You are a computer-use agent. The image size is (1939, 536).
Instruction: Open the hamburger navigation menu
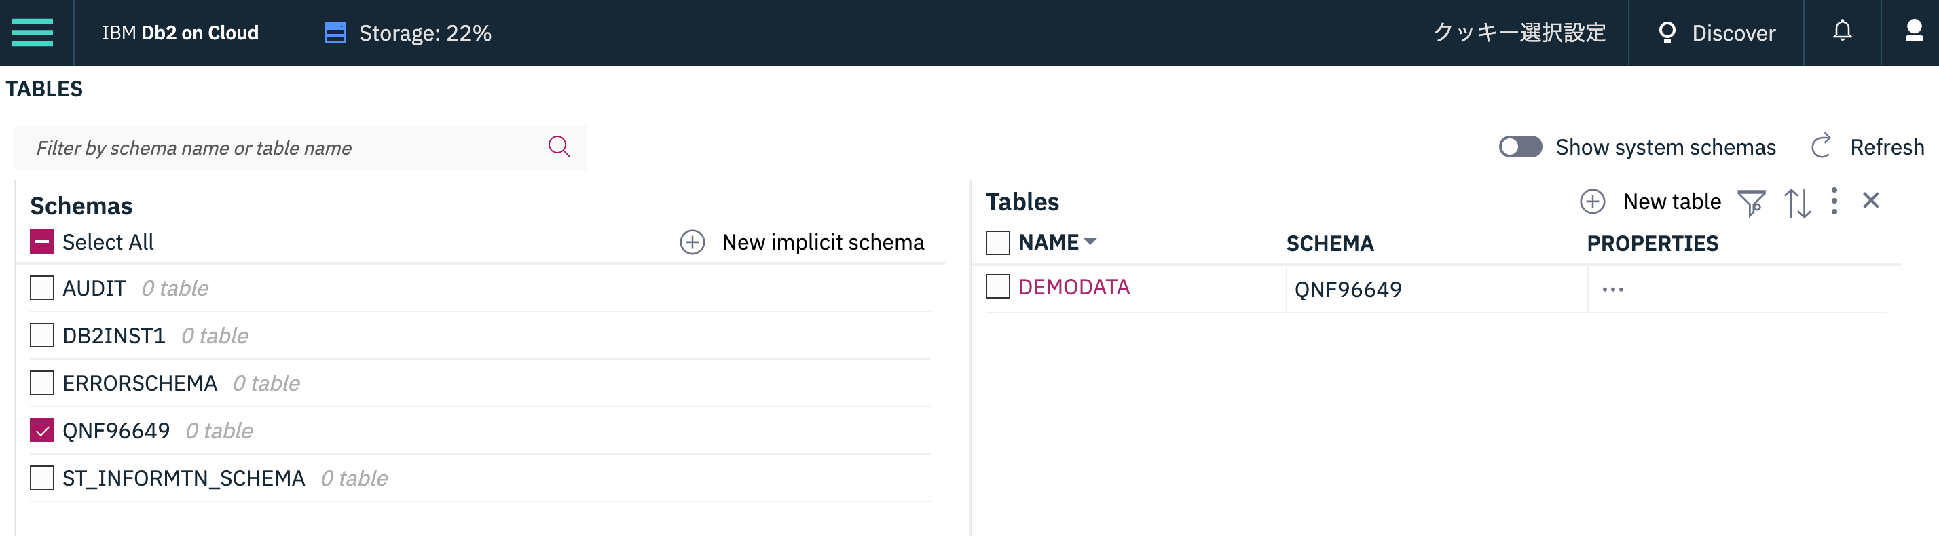pos(33,33)
